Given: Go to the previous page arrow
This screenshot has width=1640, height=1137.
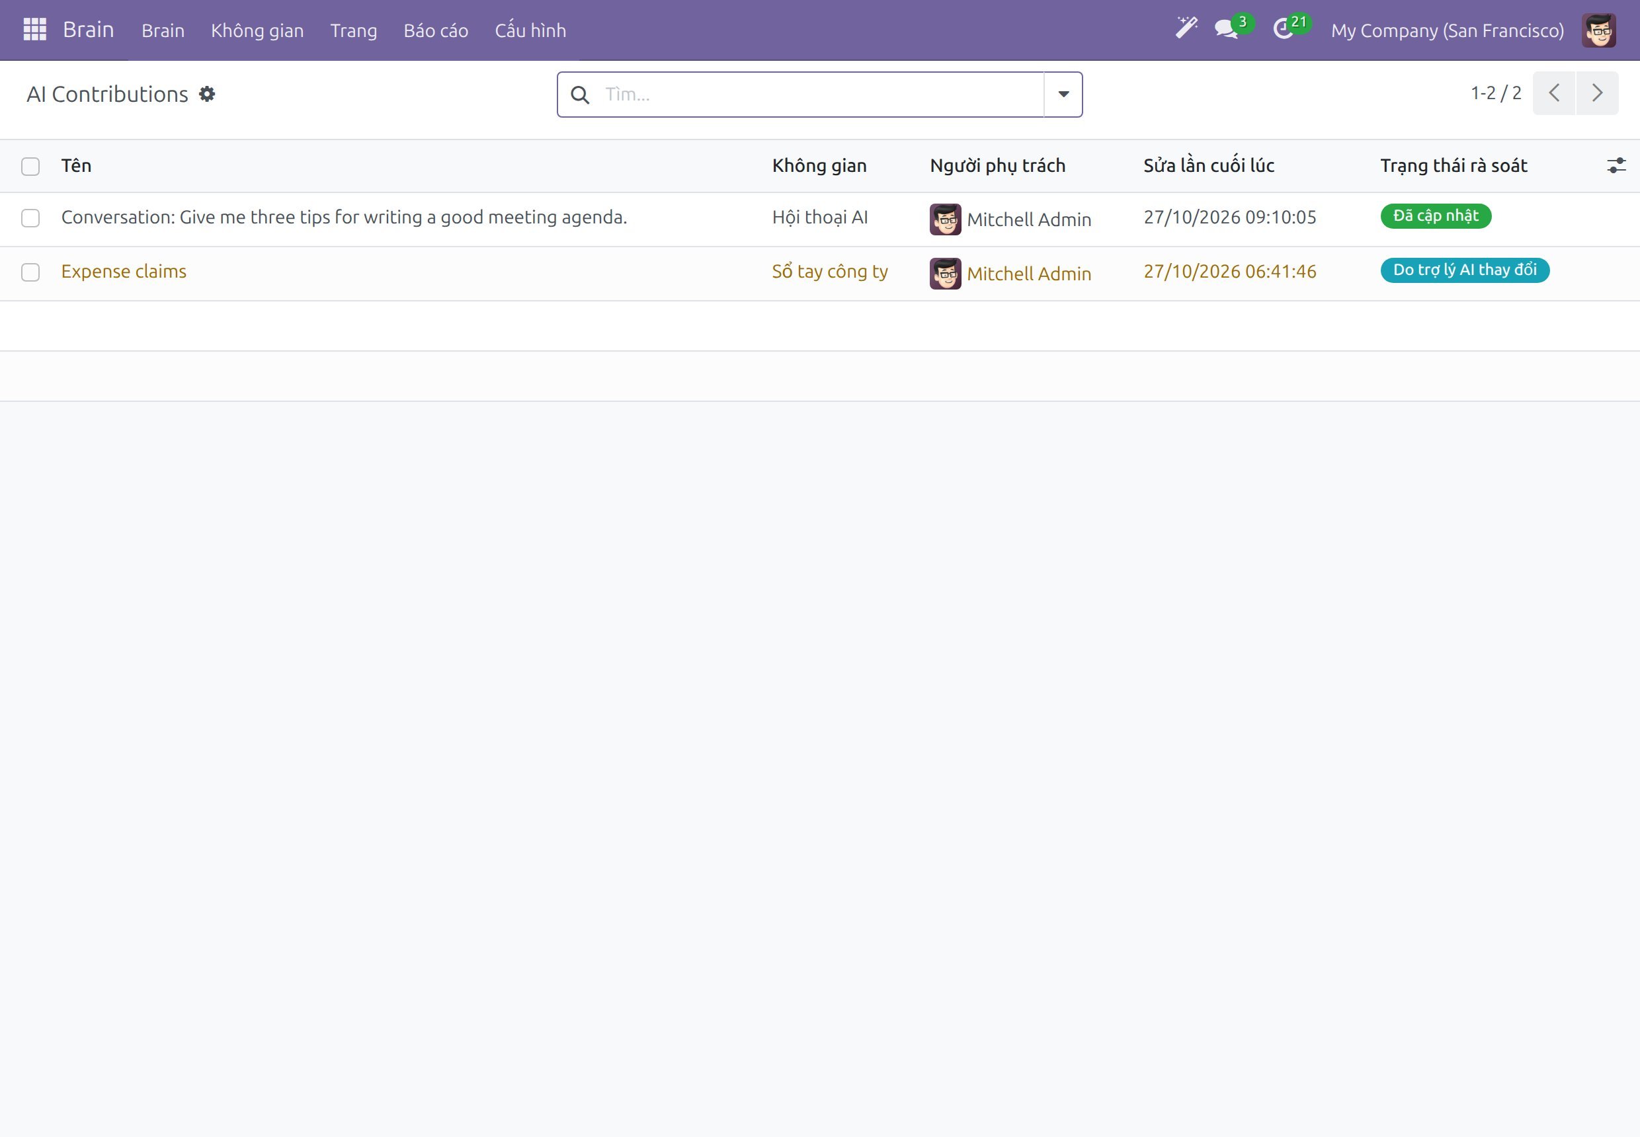Looking at the screenshot, I should pos(1554,93).
